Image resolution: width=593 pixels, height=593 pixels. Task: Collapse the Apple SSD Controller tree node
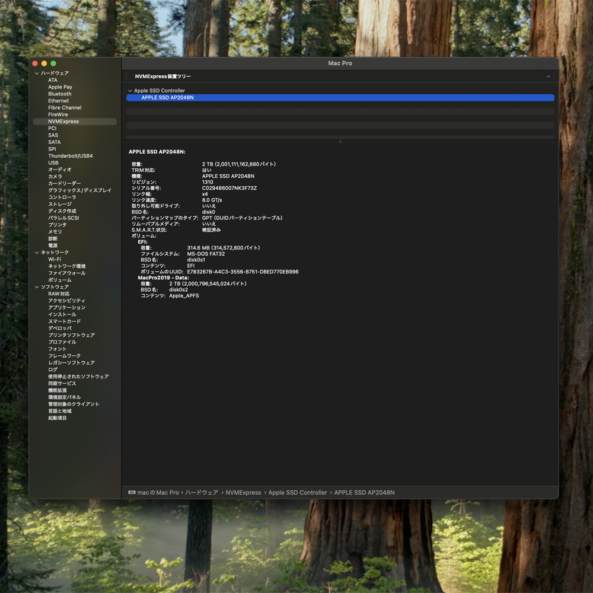click(130, 91)
